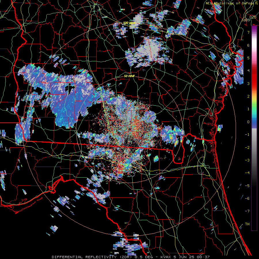Click the NEXLAB-College of DuPage credit text
The height and width of the screenshot is (259, 259).
(231, 3)
